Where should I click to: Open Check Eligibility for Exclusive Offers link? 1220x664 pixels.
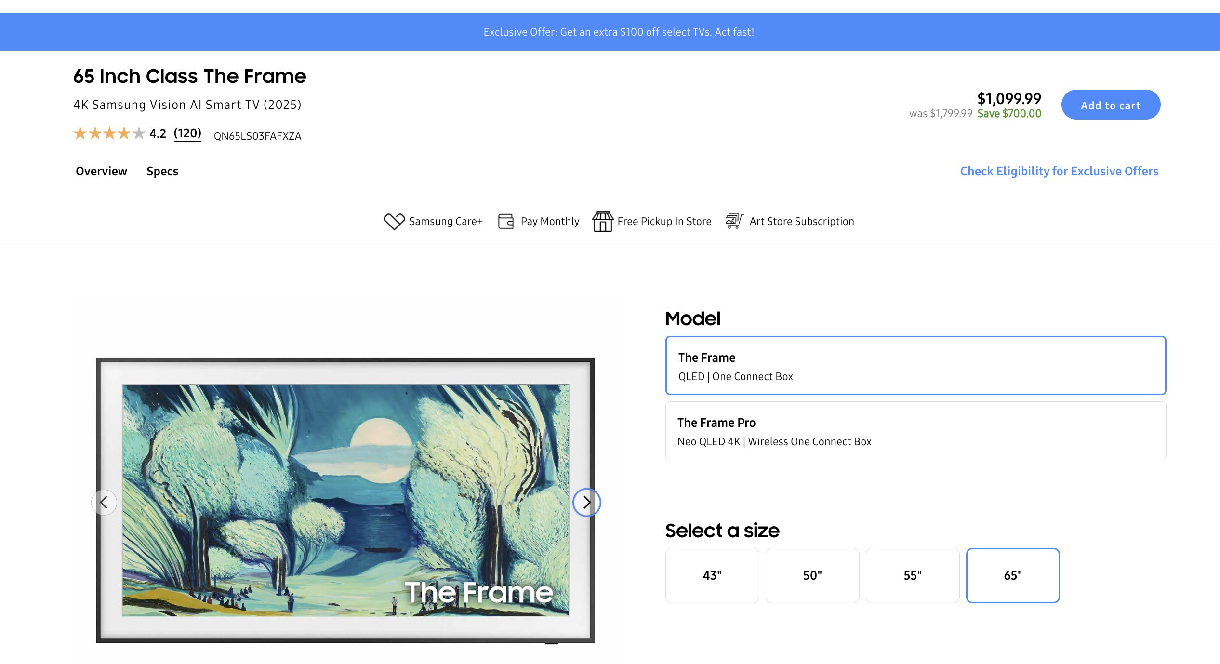click(x=1059, y=172)
